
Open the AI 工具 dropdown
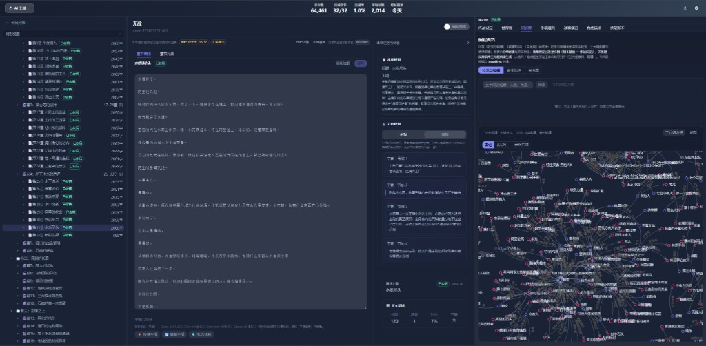click(19, 8)
